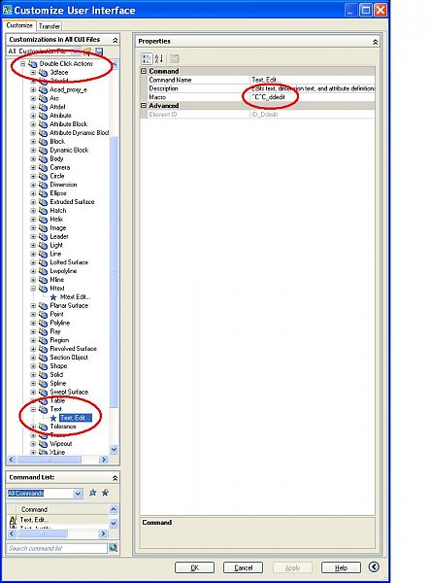Click the Categorized view icon in Properties

coord(147,58)
